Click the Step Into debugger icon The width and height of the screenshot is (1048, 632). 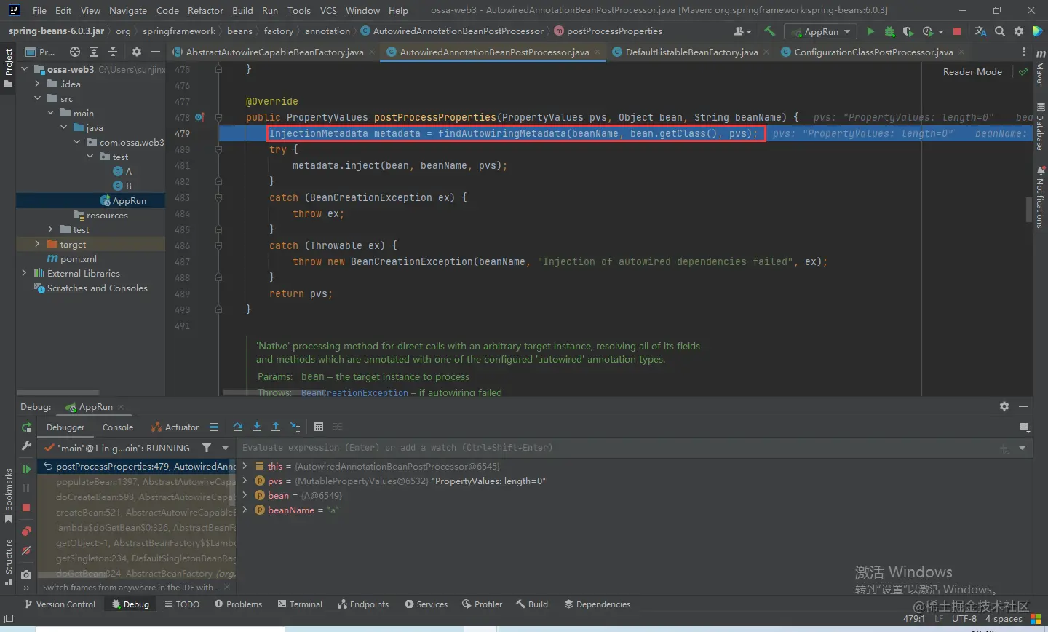[x=257, y=427]
